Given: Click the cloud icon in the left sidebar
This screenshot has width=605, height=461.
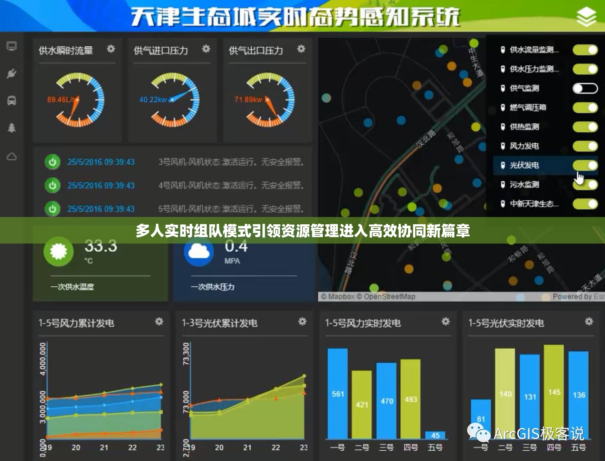Looking at the screenshot, I should tap(12, 156).
